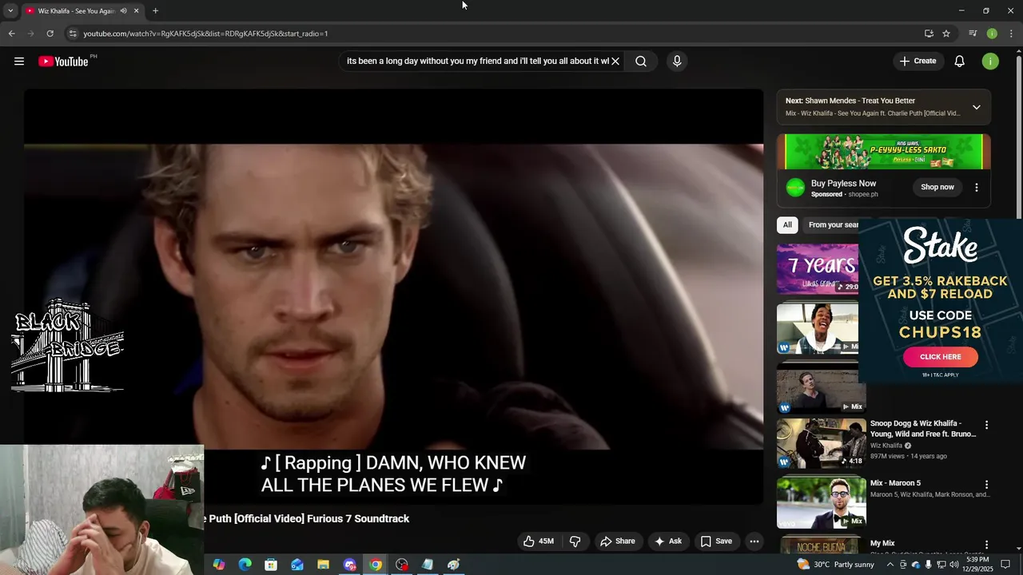Like the video with 45M likes
This screenshot has height=575, width=1023.
click(x=539, y=541)
